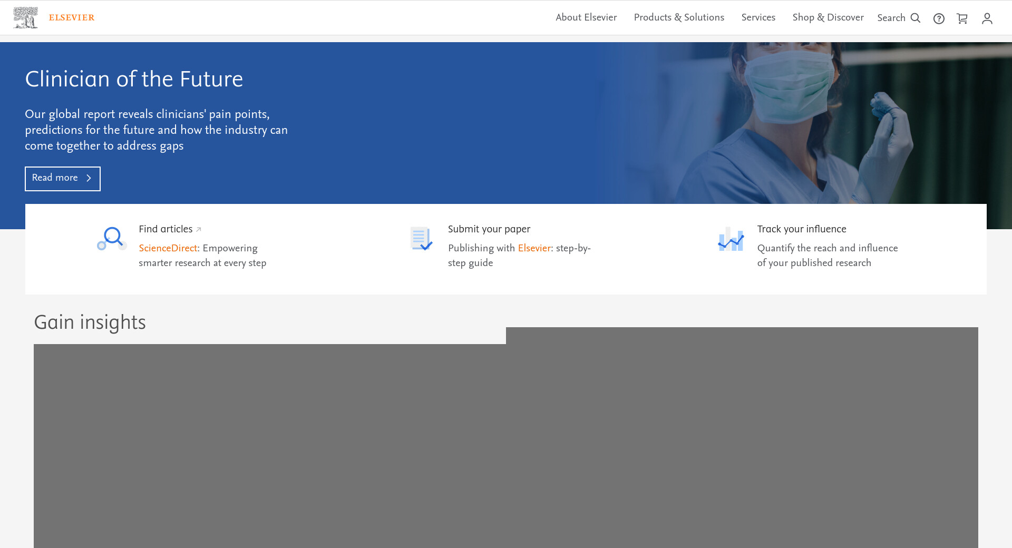Open the search magnifier icon
The image size is (1012, 548).
pos(916,18)
